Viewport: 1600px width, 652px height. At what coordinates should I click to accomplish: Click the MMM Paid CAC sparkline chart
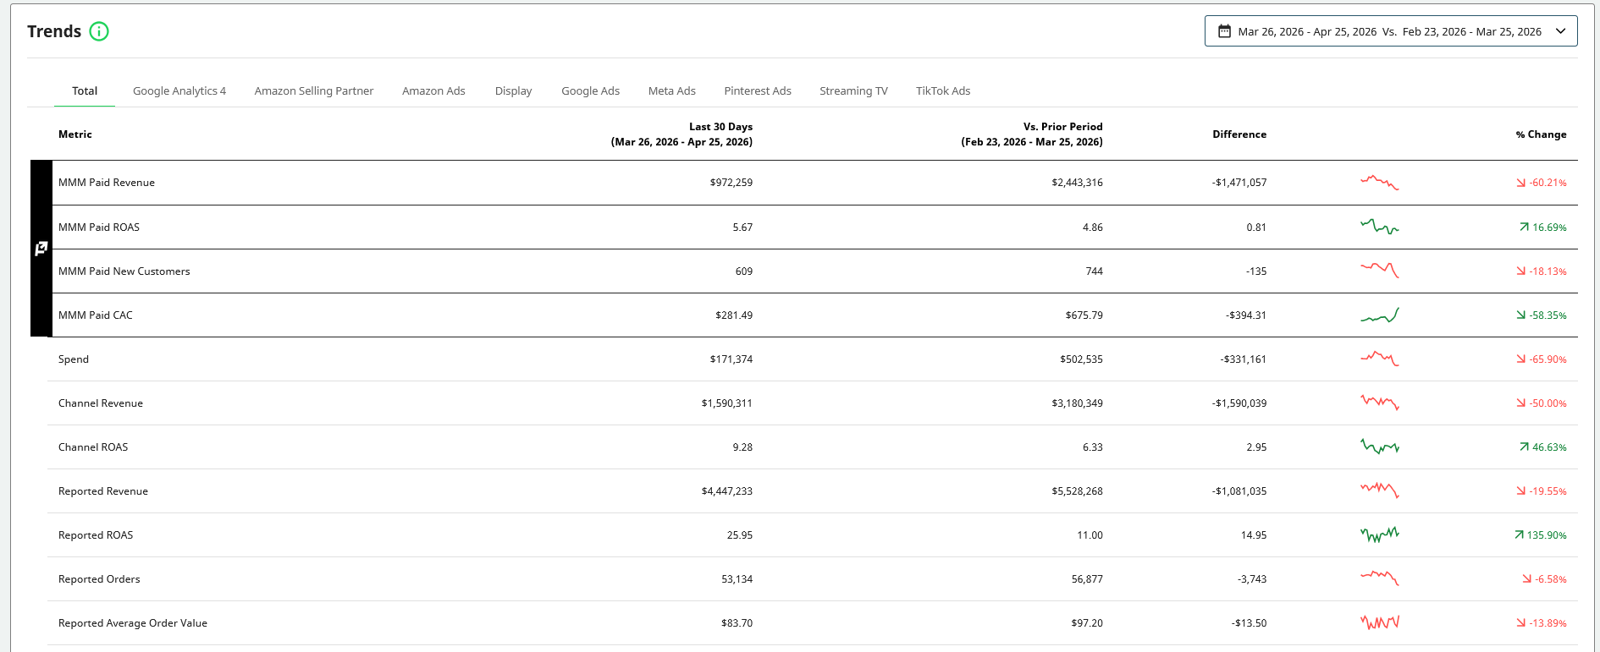(x=1379, y=315)
